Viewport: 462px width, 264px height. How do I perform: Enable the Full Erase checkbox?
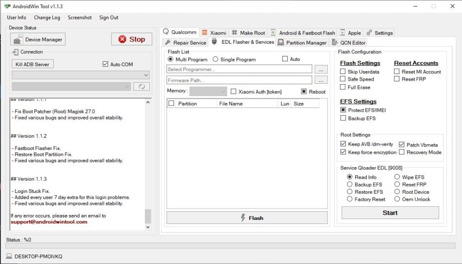coord(343,86)
